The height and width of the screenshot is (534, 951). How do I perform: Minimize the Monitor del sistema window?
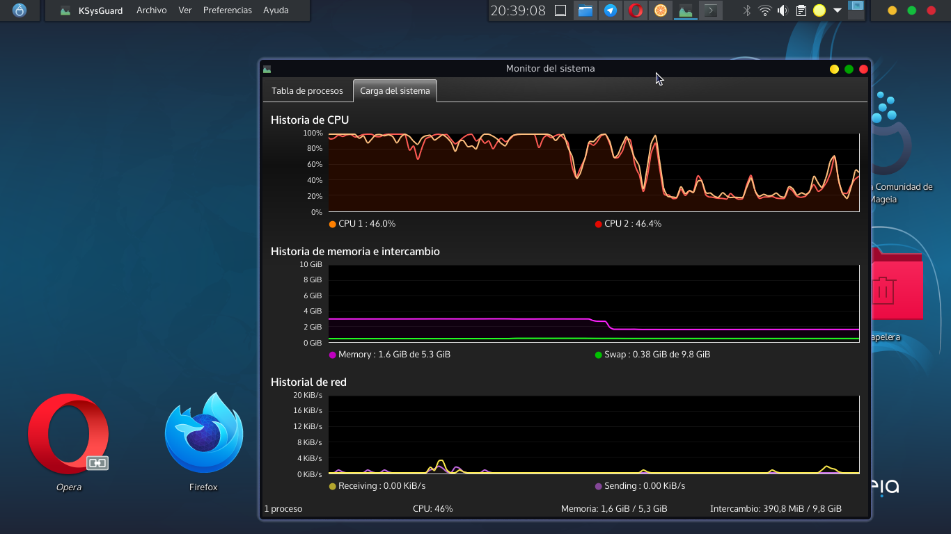point(834,69)
